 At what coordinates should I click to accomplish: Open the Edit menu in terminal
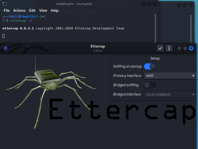pos(32,10)
